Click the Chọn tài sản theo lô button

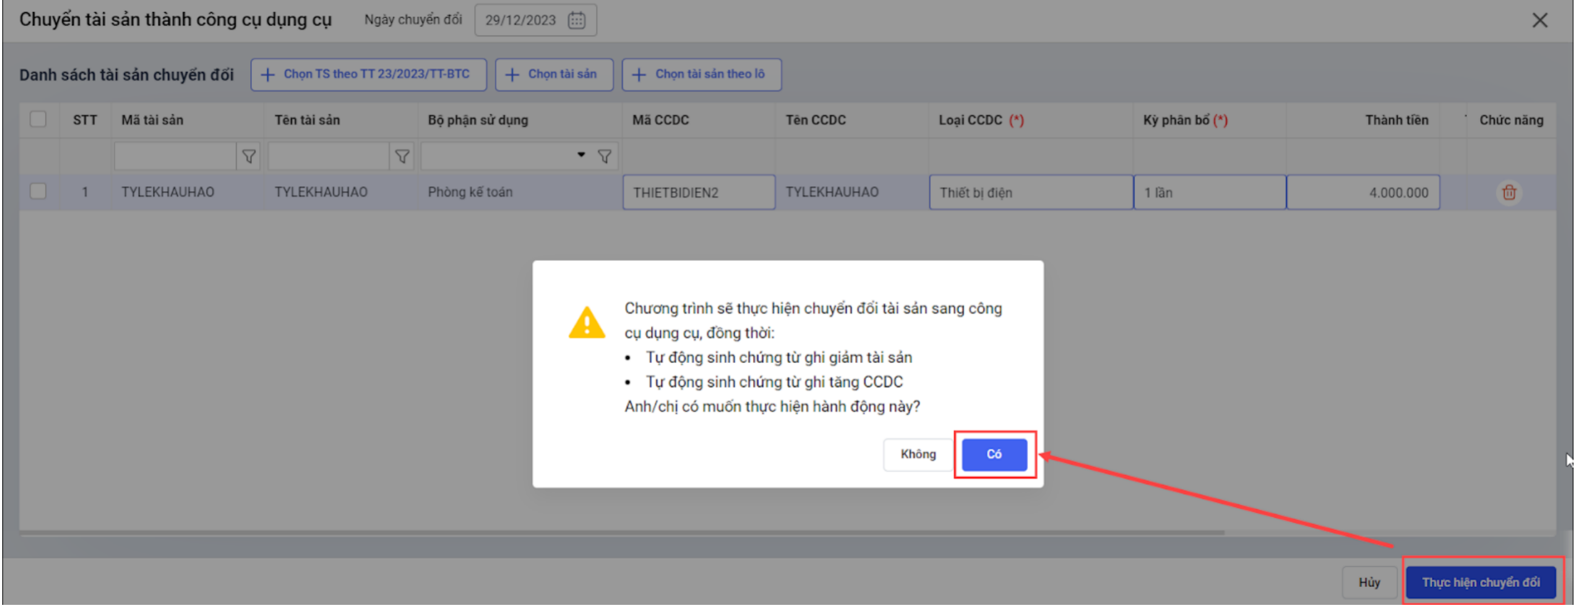(x=702, y=74)
